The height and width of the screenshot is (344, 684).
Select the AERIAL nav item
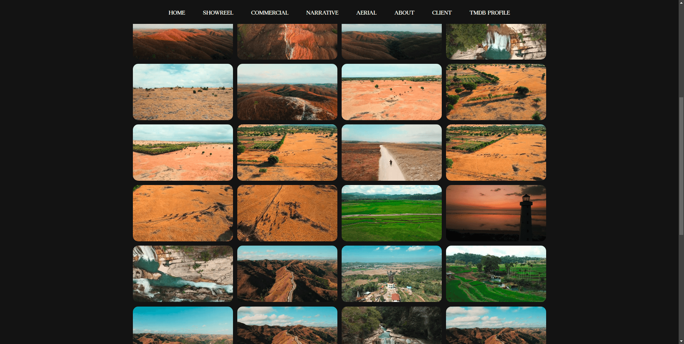point(366,13)
